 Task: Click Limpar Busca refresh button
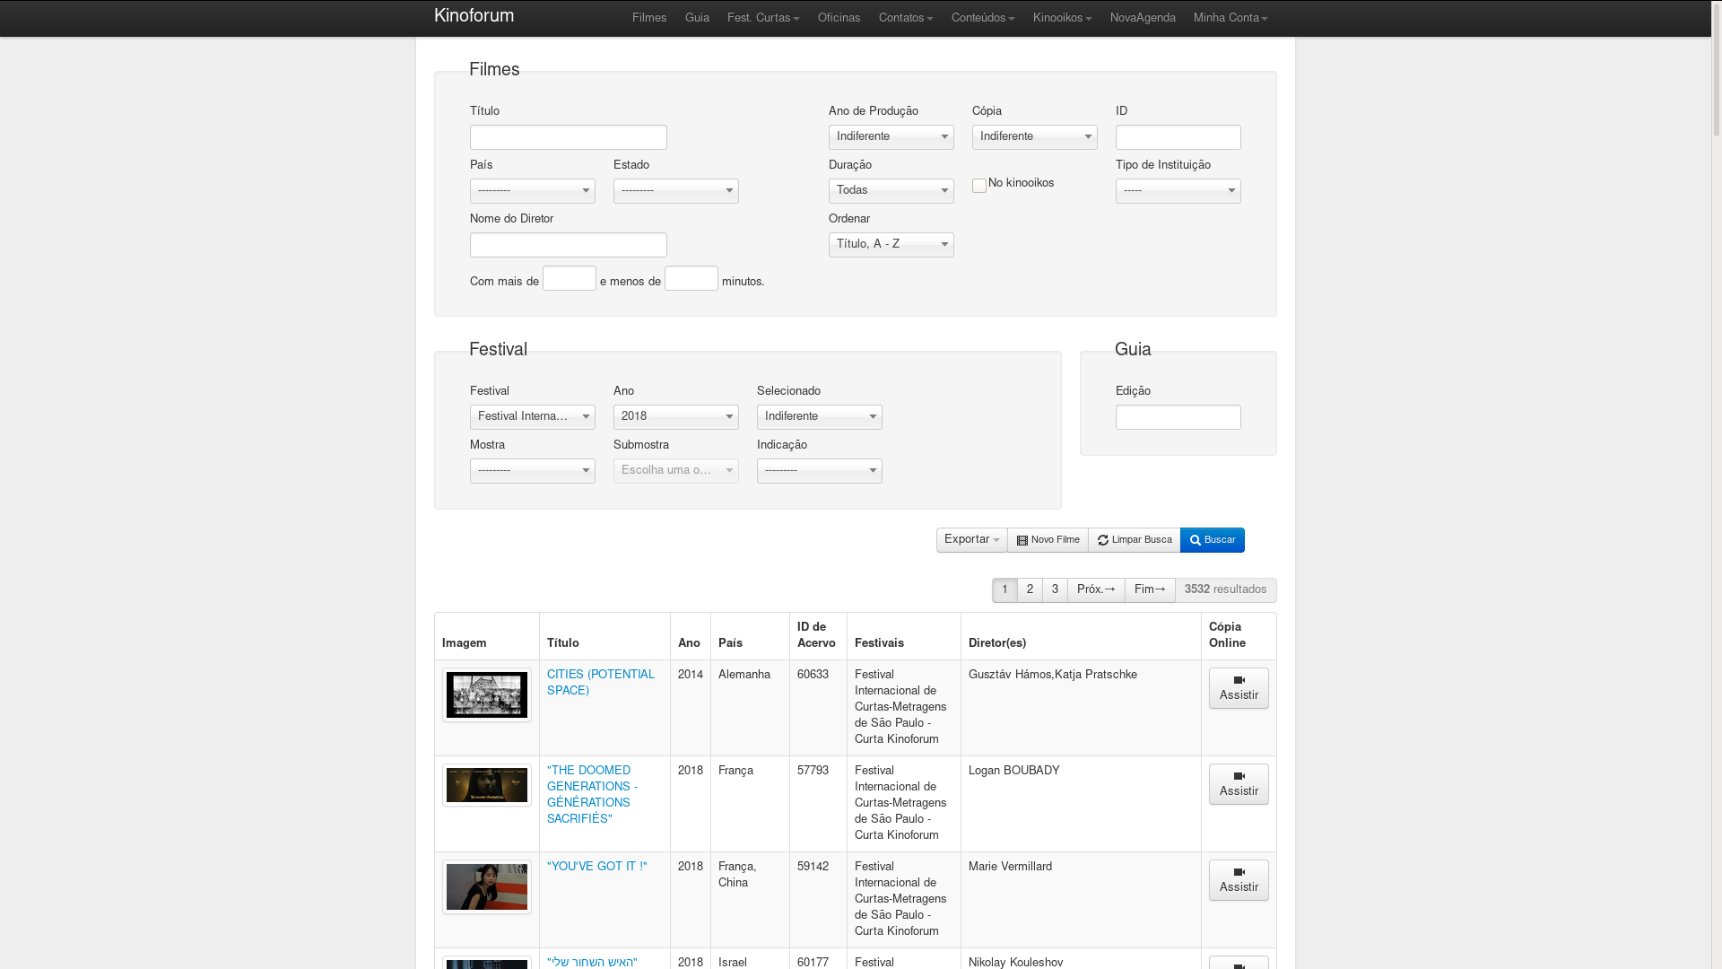tap(1134, 540)
